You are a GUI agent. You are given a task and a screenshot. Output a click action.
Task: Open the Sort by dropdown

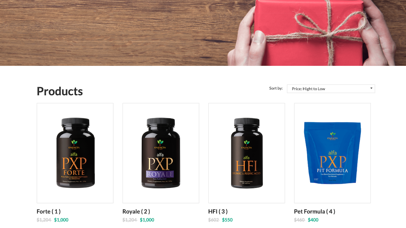point(330,89)
